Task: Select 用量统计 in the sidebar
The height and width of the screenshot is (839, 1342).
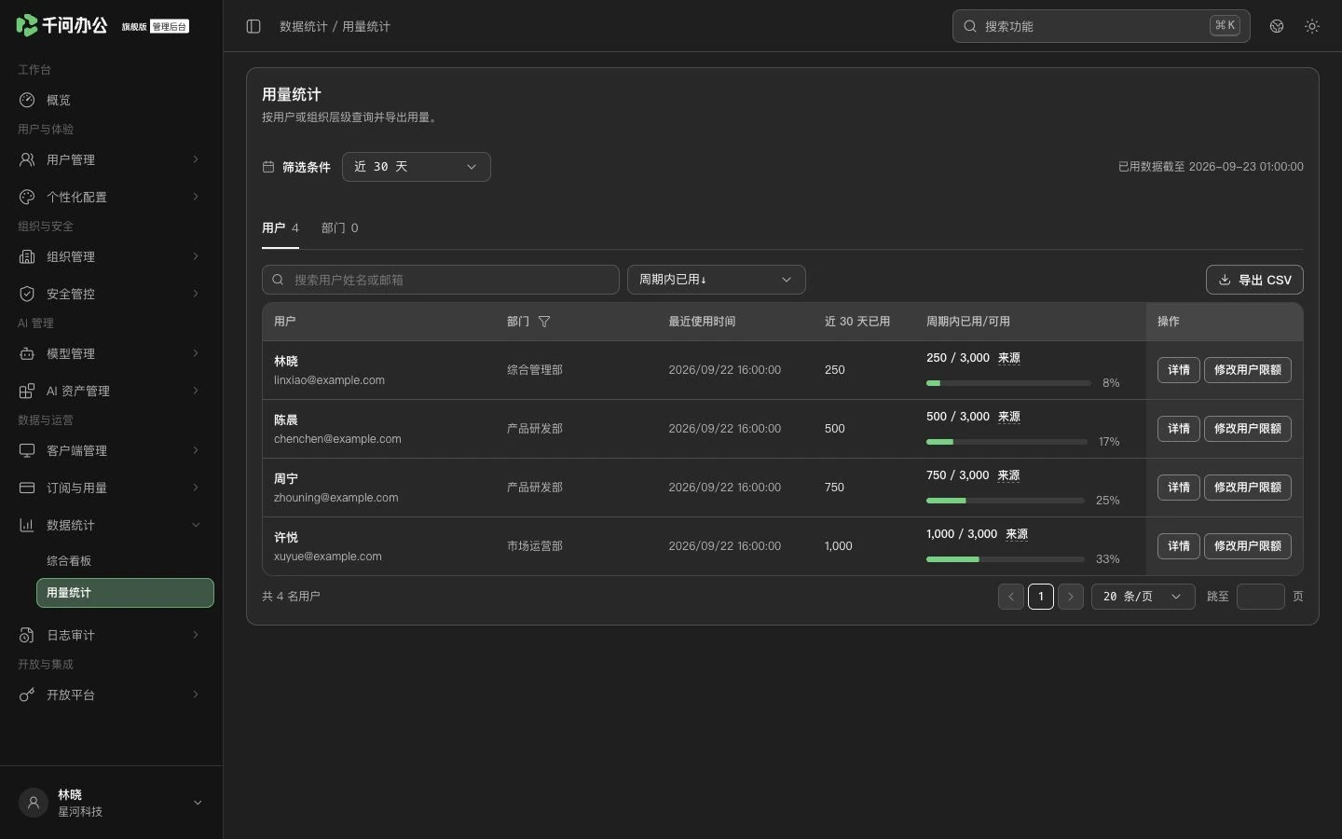Action: pos(125,593)
